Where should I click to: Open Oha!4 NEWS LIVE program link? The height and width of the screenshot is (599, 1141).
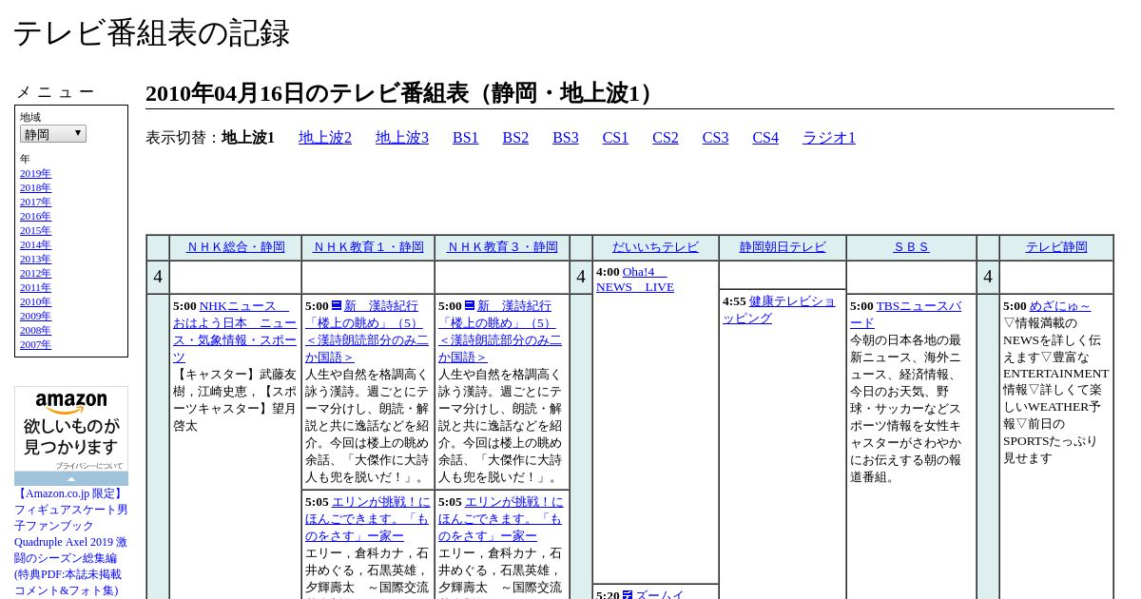pos(635,280)
